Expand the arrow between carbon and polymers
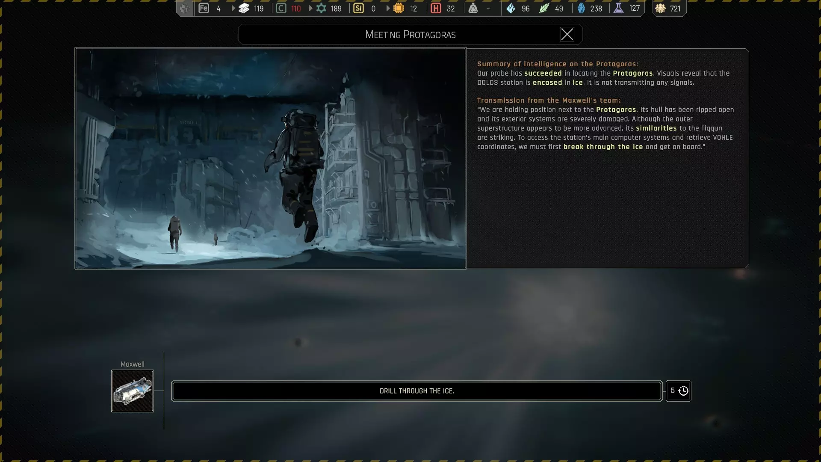This screenshot has width=821, height=462. tap(310, 8)
